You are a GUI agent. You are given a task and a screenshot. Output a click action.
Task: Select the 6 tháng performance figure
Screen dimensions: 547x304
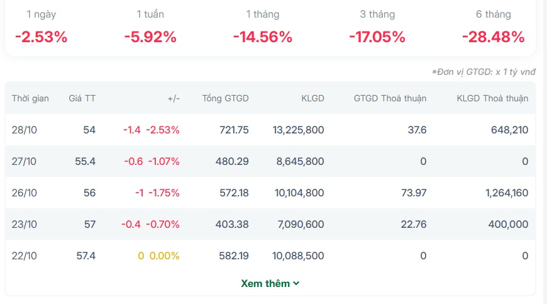(494, 37)
